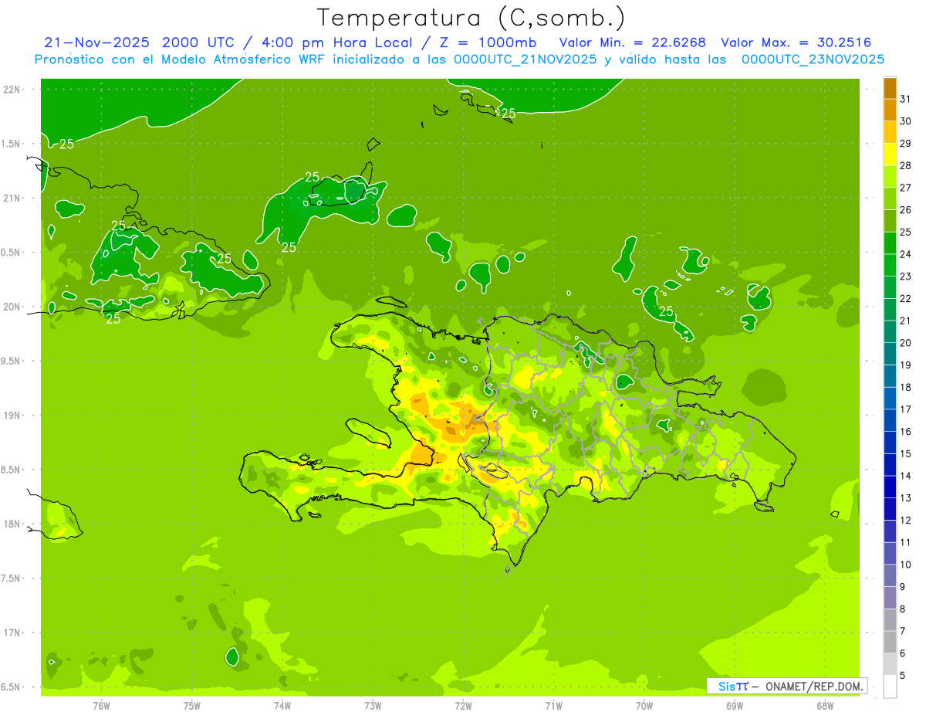Click the "69W" longitude label

(735, 706)
